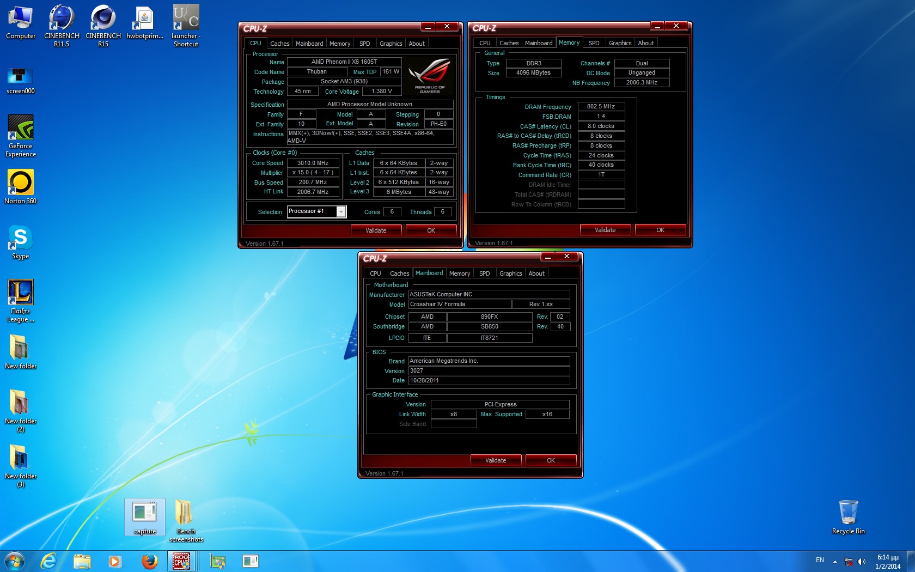Select the first New folder icon
Screen dimensions: 915x572
(x=21, y=352)
